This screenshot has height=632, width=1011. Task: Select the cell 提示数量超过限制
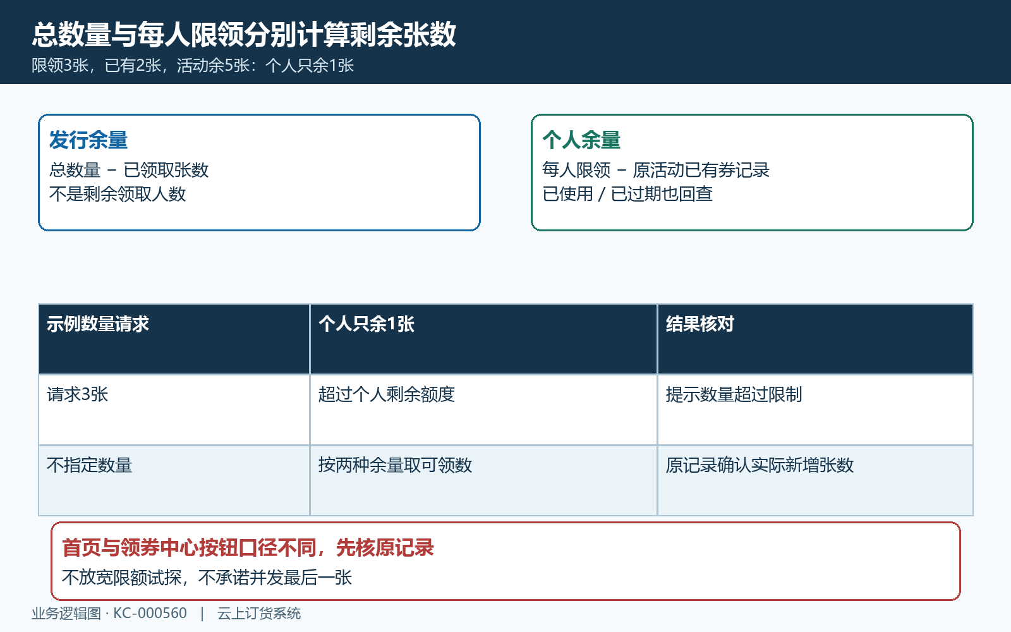[815, 410]
